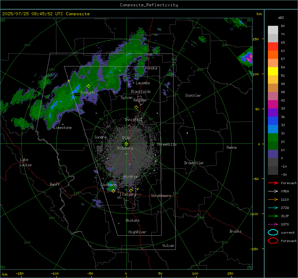
Task: Select the indigo 0-10 dBZ swatch
Action: 273,154
